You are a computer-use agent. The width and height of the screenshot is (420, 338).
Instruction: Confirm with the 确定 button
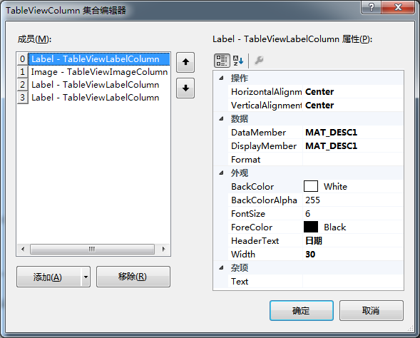[x=302, y=310]
